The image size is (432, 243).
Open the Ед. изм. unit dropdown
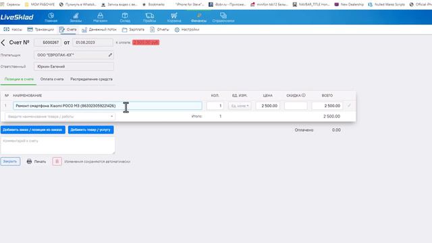coord(240,106)
